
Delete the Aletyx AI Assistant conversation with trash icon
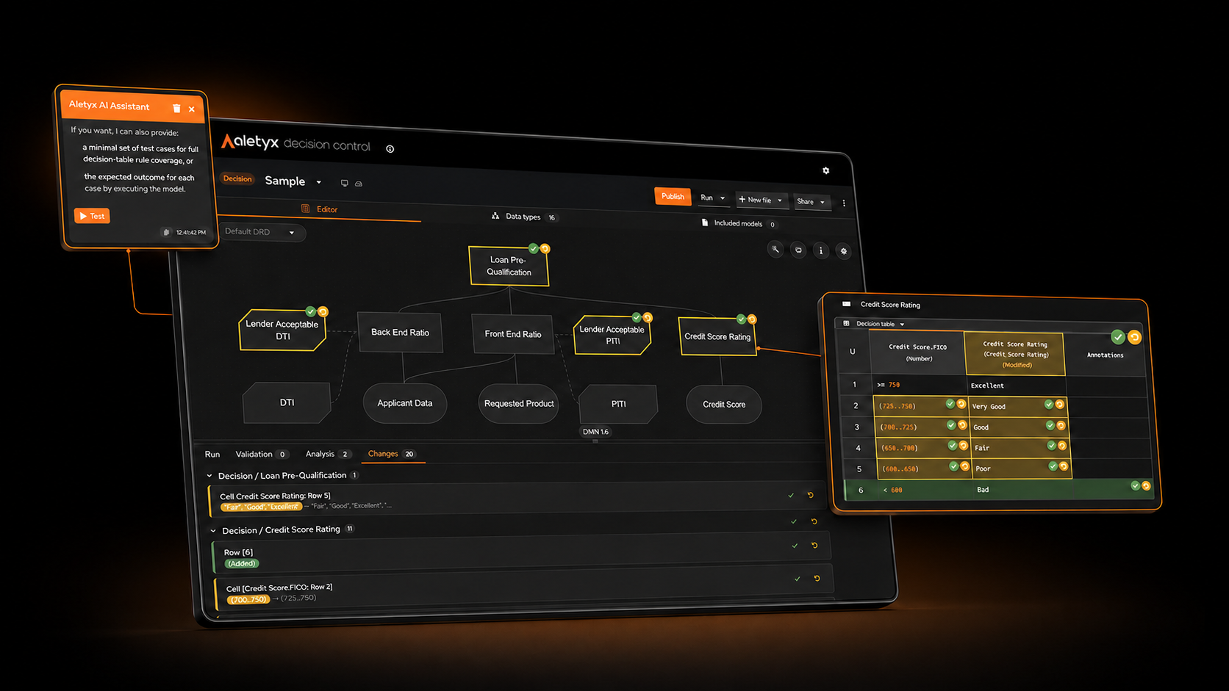click(x=176, y=108)
